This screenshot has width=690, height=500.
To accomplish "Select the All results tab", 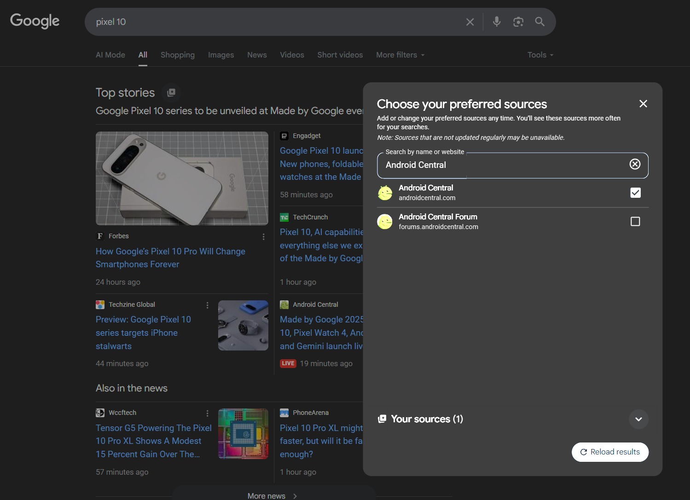I will [x=143, y=55].
